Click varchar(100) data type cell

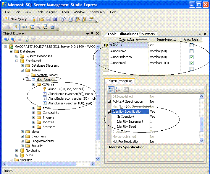click(x=164, y=63)
